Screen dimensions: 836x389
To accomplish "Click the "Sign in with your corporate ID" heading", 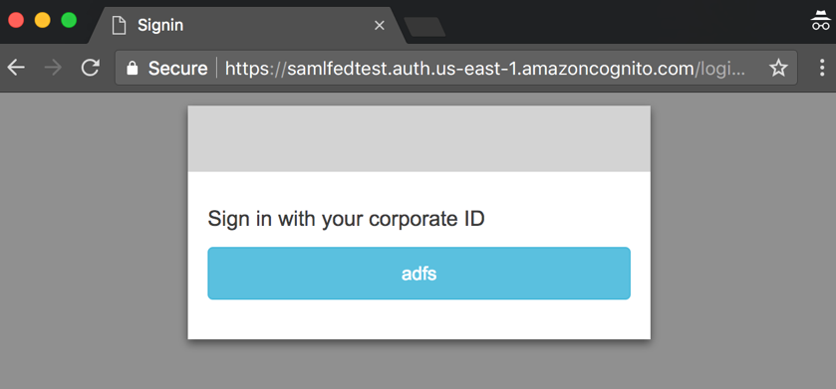I will (x=346, y=219).
